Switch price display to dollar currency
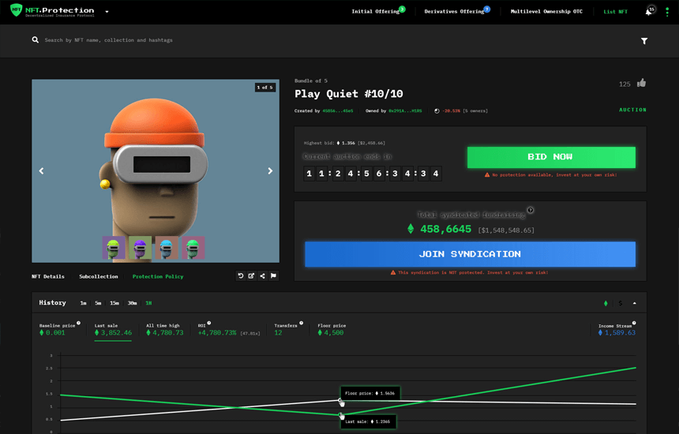The height and width of the screenshot is (434, 679). [x=620, y=303]
